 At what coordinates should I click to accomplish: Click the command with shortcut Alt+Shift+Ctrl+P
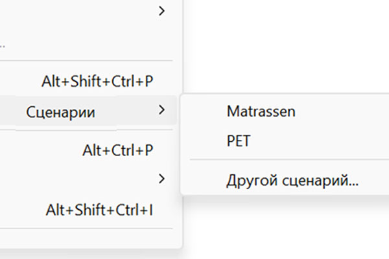[97, 82]
